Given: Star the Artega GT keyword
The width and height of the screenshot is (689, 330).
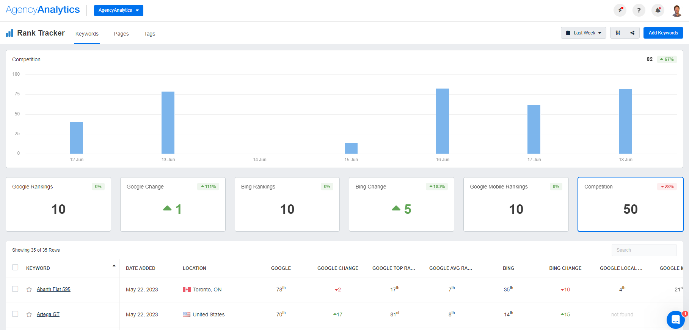Looking at the screenshot, I should click(x=29, y=314).
